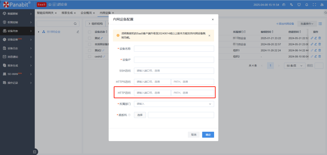Click the edit pencil in 组织1 row
The image size is (327, 155).
tap(315, 50)
